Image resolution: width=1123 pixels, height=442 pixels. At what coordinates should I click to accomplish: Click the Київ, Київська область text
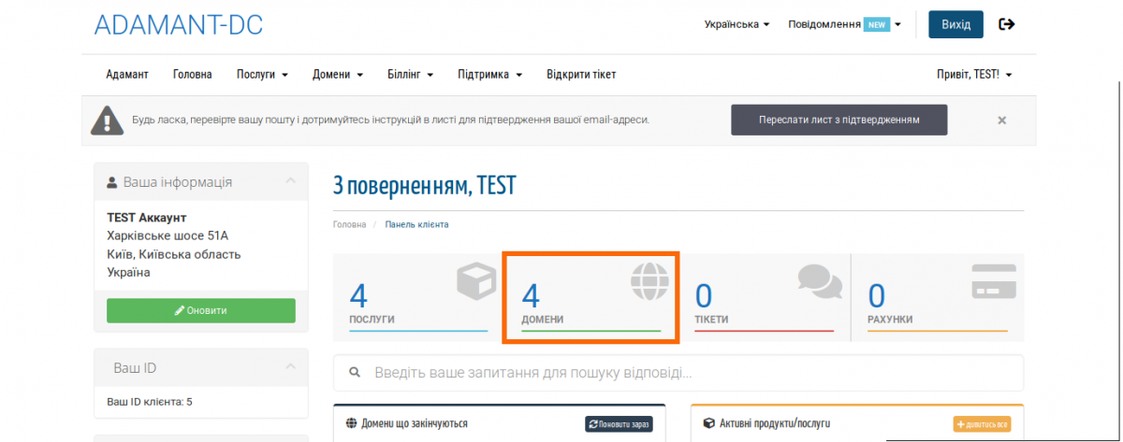174,254
